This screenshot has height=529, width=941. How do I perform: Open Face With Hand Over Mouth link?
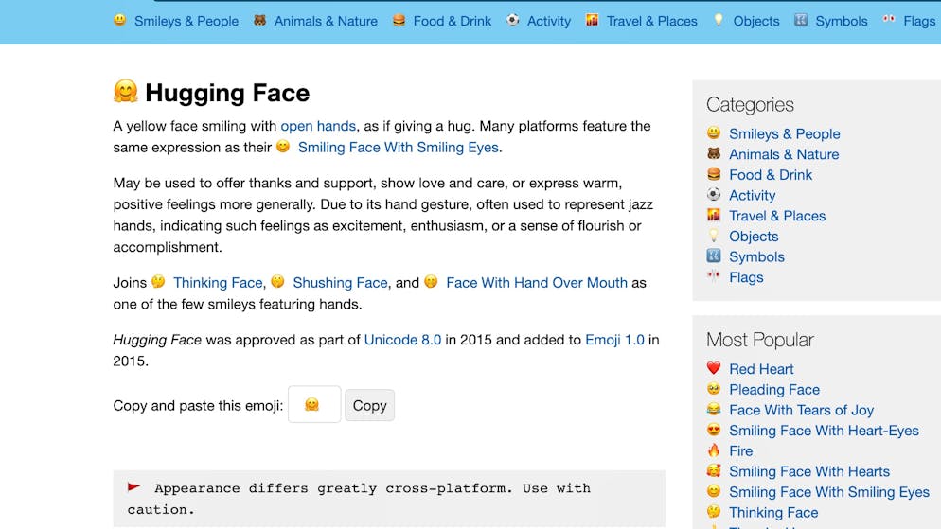[x=537, y=283]
